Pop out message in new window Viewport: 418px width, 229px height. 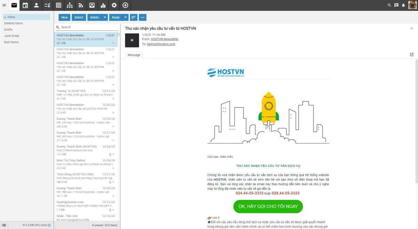point(412,55)
